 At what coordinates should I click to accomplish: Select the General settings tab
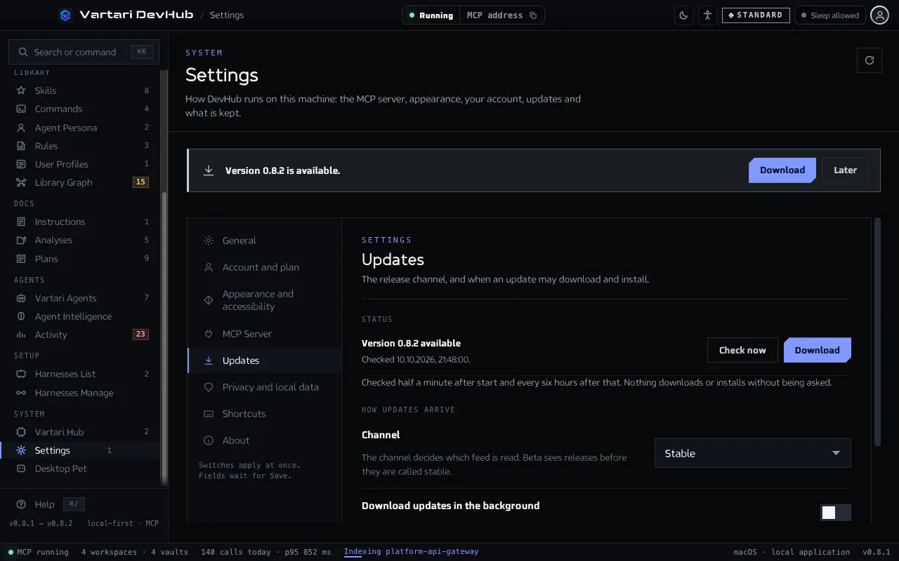(x=265, y=241)
